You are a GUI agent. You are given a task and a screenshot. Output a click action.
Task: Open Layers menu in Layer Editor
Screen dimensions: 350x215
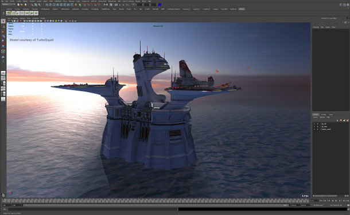coord(315,117)
